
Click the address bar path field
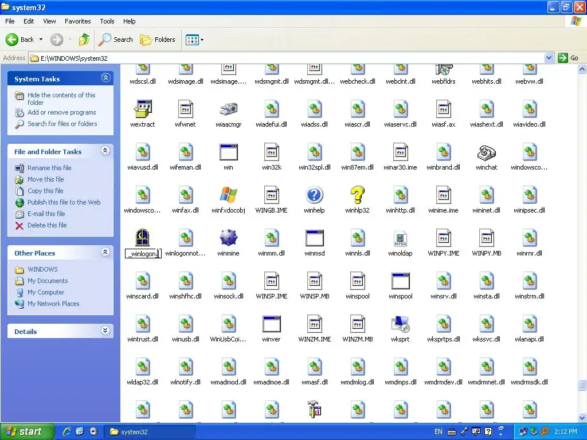point(287,58)
